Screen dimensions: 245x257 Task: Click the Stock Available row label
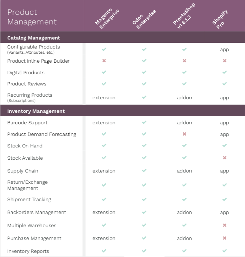[25, 158]
